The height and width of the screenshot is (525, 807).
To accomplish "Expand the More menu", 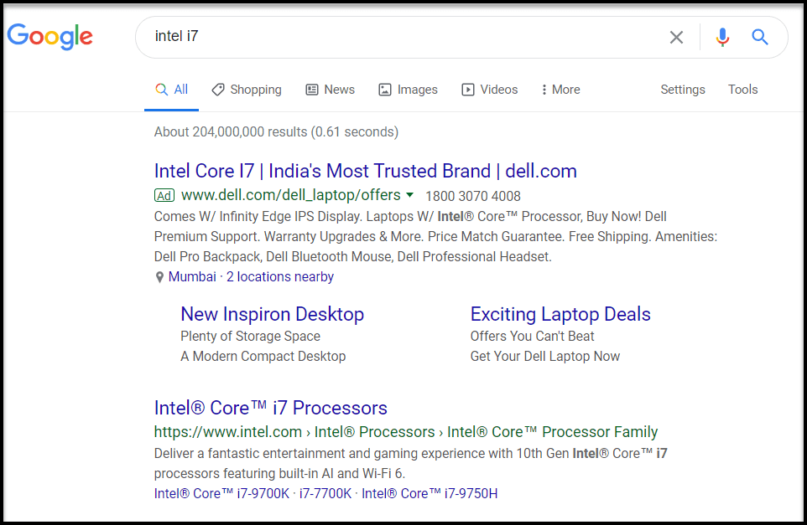I will 560,90.
